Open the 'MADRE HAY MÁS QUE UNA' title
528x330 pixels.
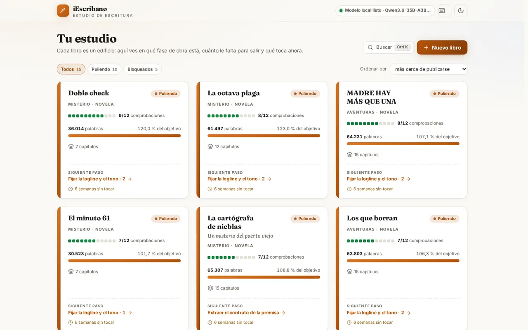click(372, 97)
